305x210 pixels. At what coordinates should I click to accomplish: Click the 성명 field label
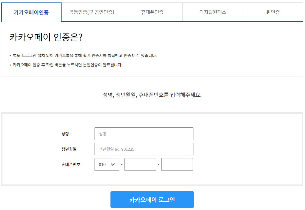65,134
